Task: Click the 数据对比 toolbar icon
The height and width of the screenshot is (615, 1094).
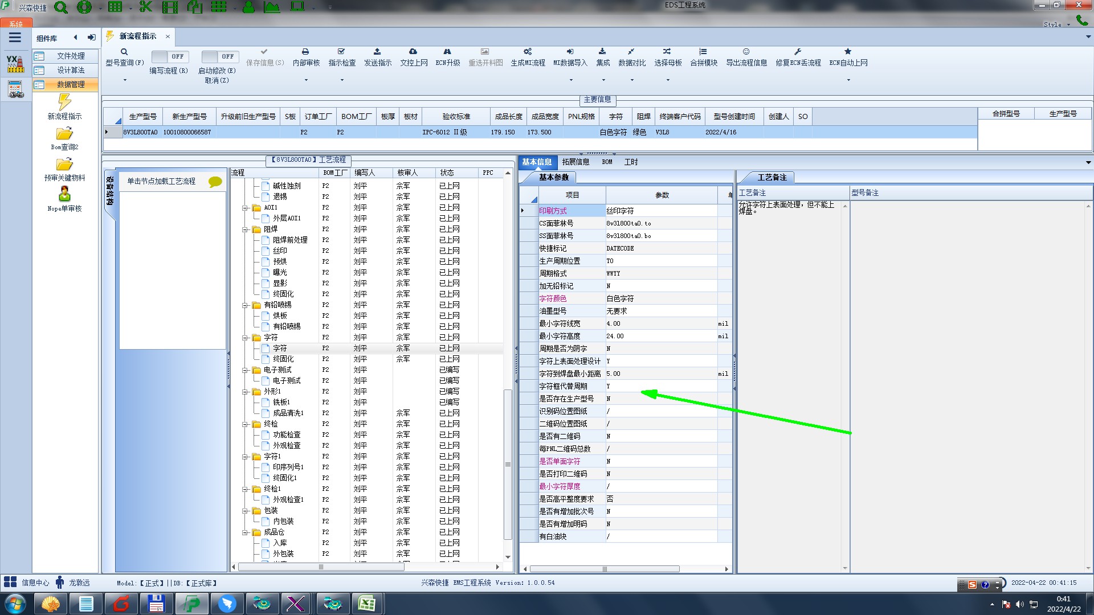Action: coord(631,52)
